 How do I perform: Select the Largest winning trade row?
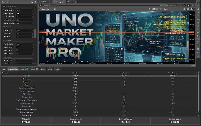[x=99, y=103]
